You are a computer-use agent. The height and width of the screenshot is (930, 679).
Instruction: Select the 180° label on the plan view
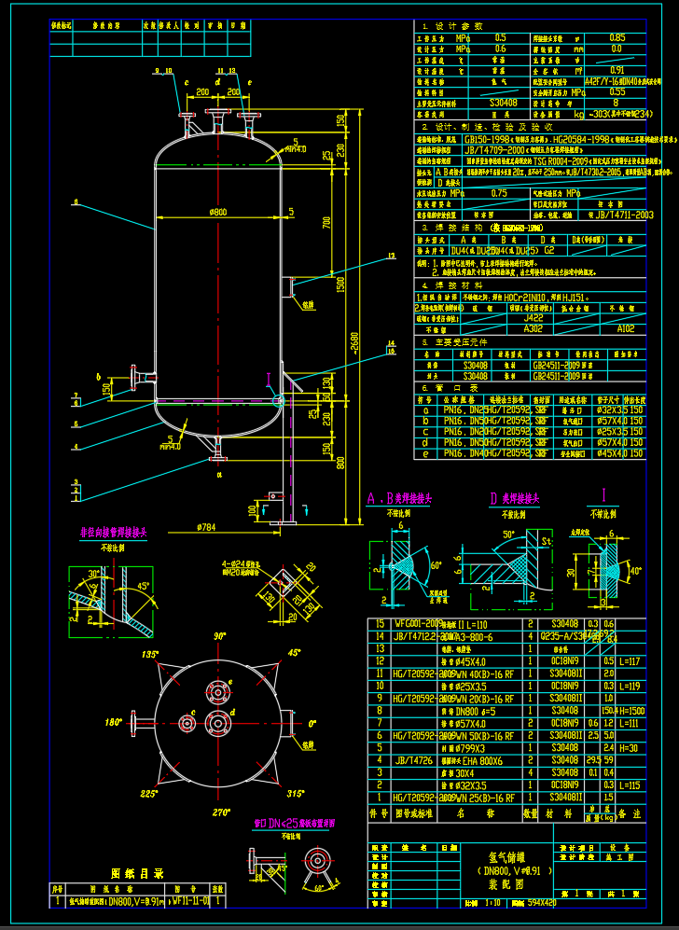pos(113,722)
